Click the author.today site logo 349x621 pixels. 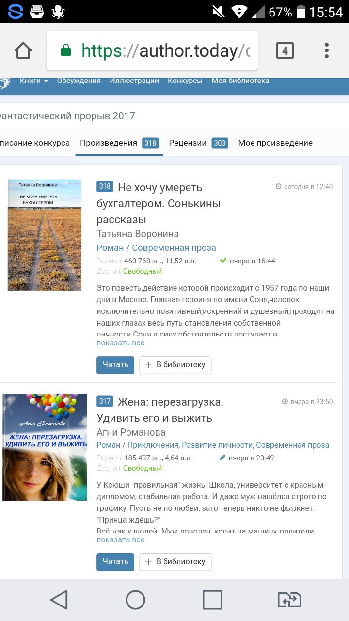[4, 82]
